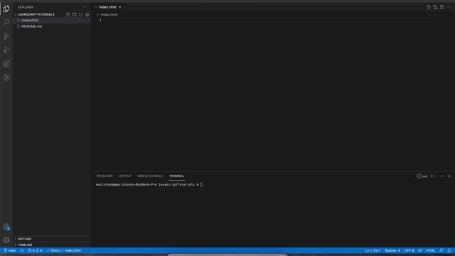Collapse all folders in Explorer
This screenshot has width=455, height=256.
(x=87, y=14)
